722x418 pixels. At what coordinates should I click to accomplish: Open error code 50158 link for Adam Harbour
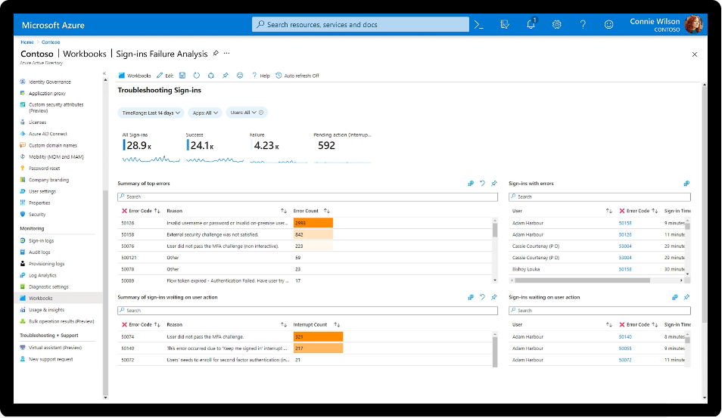(625, 223)
